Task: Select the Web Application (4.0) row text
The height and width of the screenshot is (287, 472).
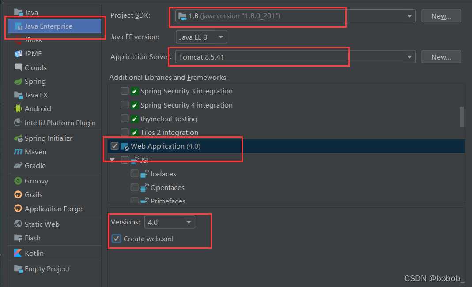Action: tap(166, 146)
